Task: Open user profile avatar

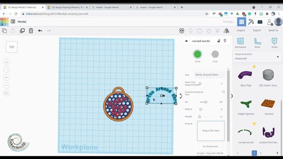Action: [278, 22]
